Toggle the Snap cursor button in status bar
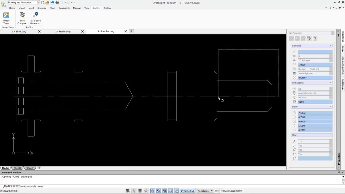345x194 pixels. [134, 191]
